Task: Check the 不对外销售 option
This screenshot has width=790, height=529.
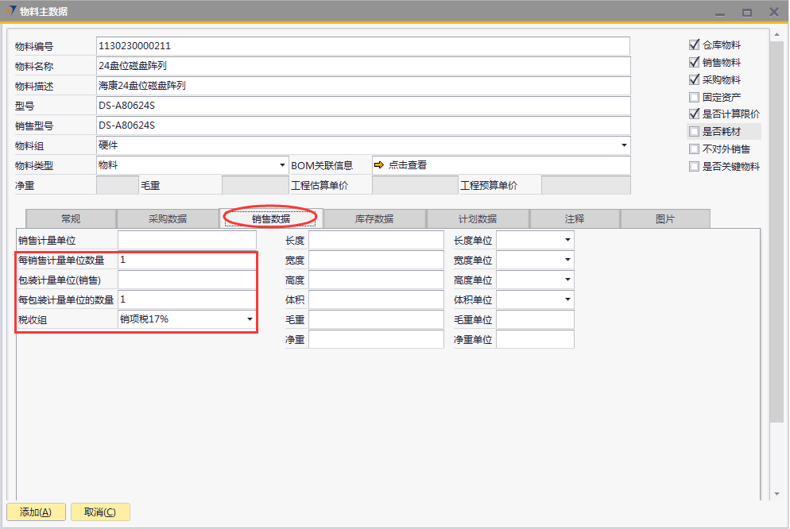Action: click(695, 149)
